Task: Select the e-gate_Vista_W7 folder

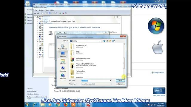Action: click(x=81, y=46)
